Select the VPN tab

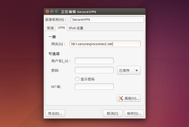point(61,28)
